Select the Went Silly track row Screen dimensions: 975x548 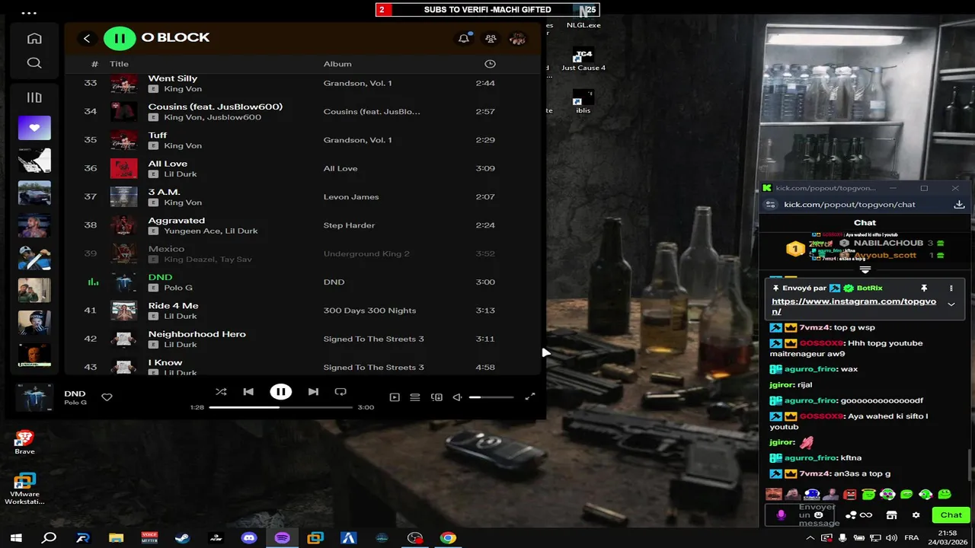[x=302, y=83]
